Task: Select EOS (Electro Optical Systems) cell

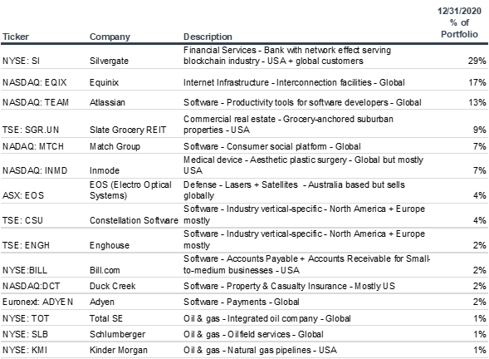Action: point(130,190)
